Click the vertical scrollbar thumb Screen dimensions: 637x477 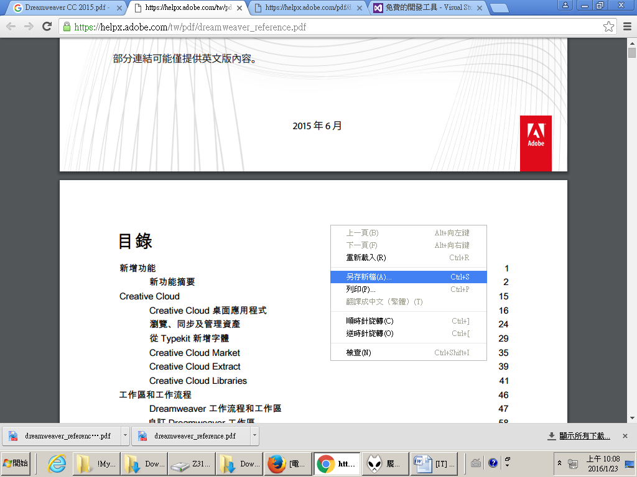tap(632, 53)
